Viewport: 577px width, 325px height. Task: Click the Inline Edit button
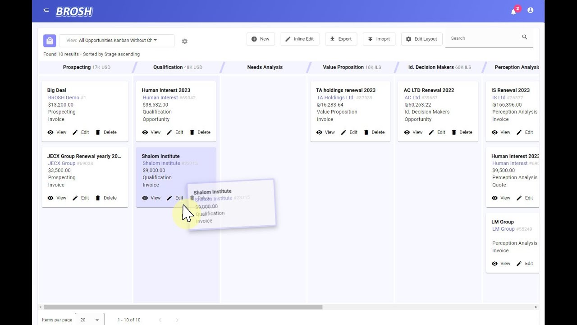coord(300,39)
